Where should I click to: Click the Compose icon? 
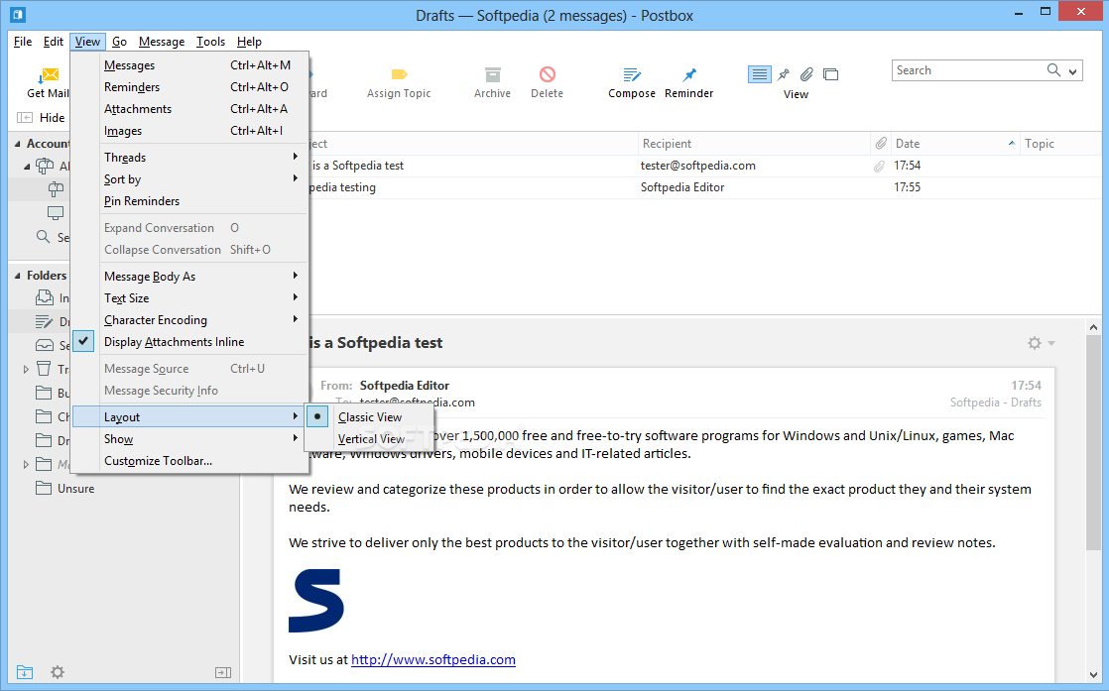pos(632,74)
